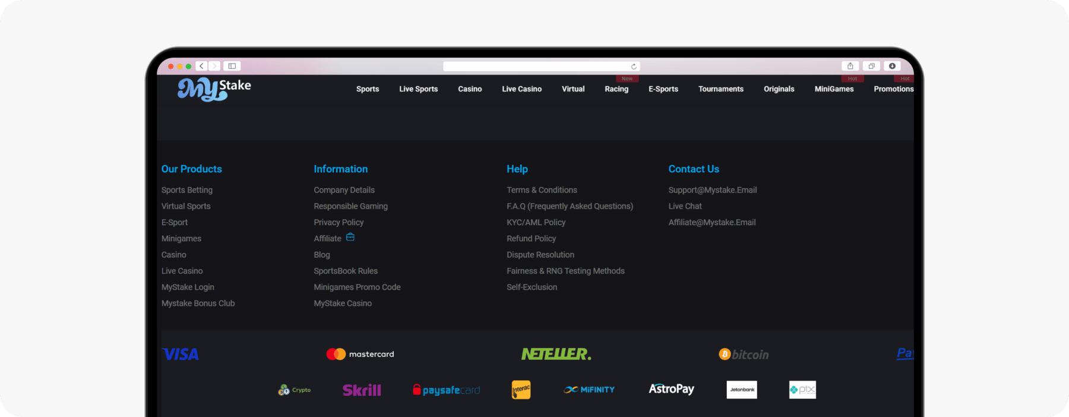
Task: Open the browser tabs overview icon
Action: coord(871,66)
